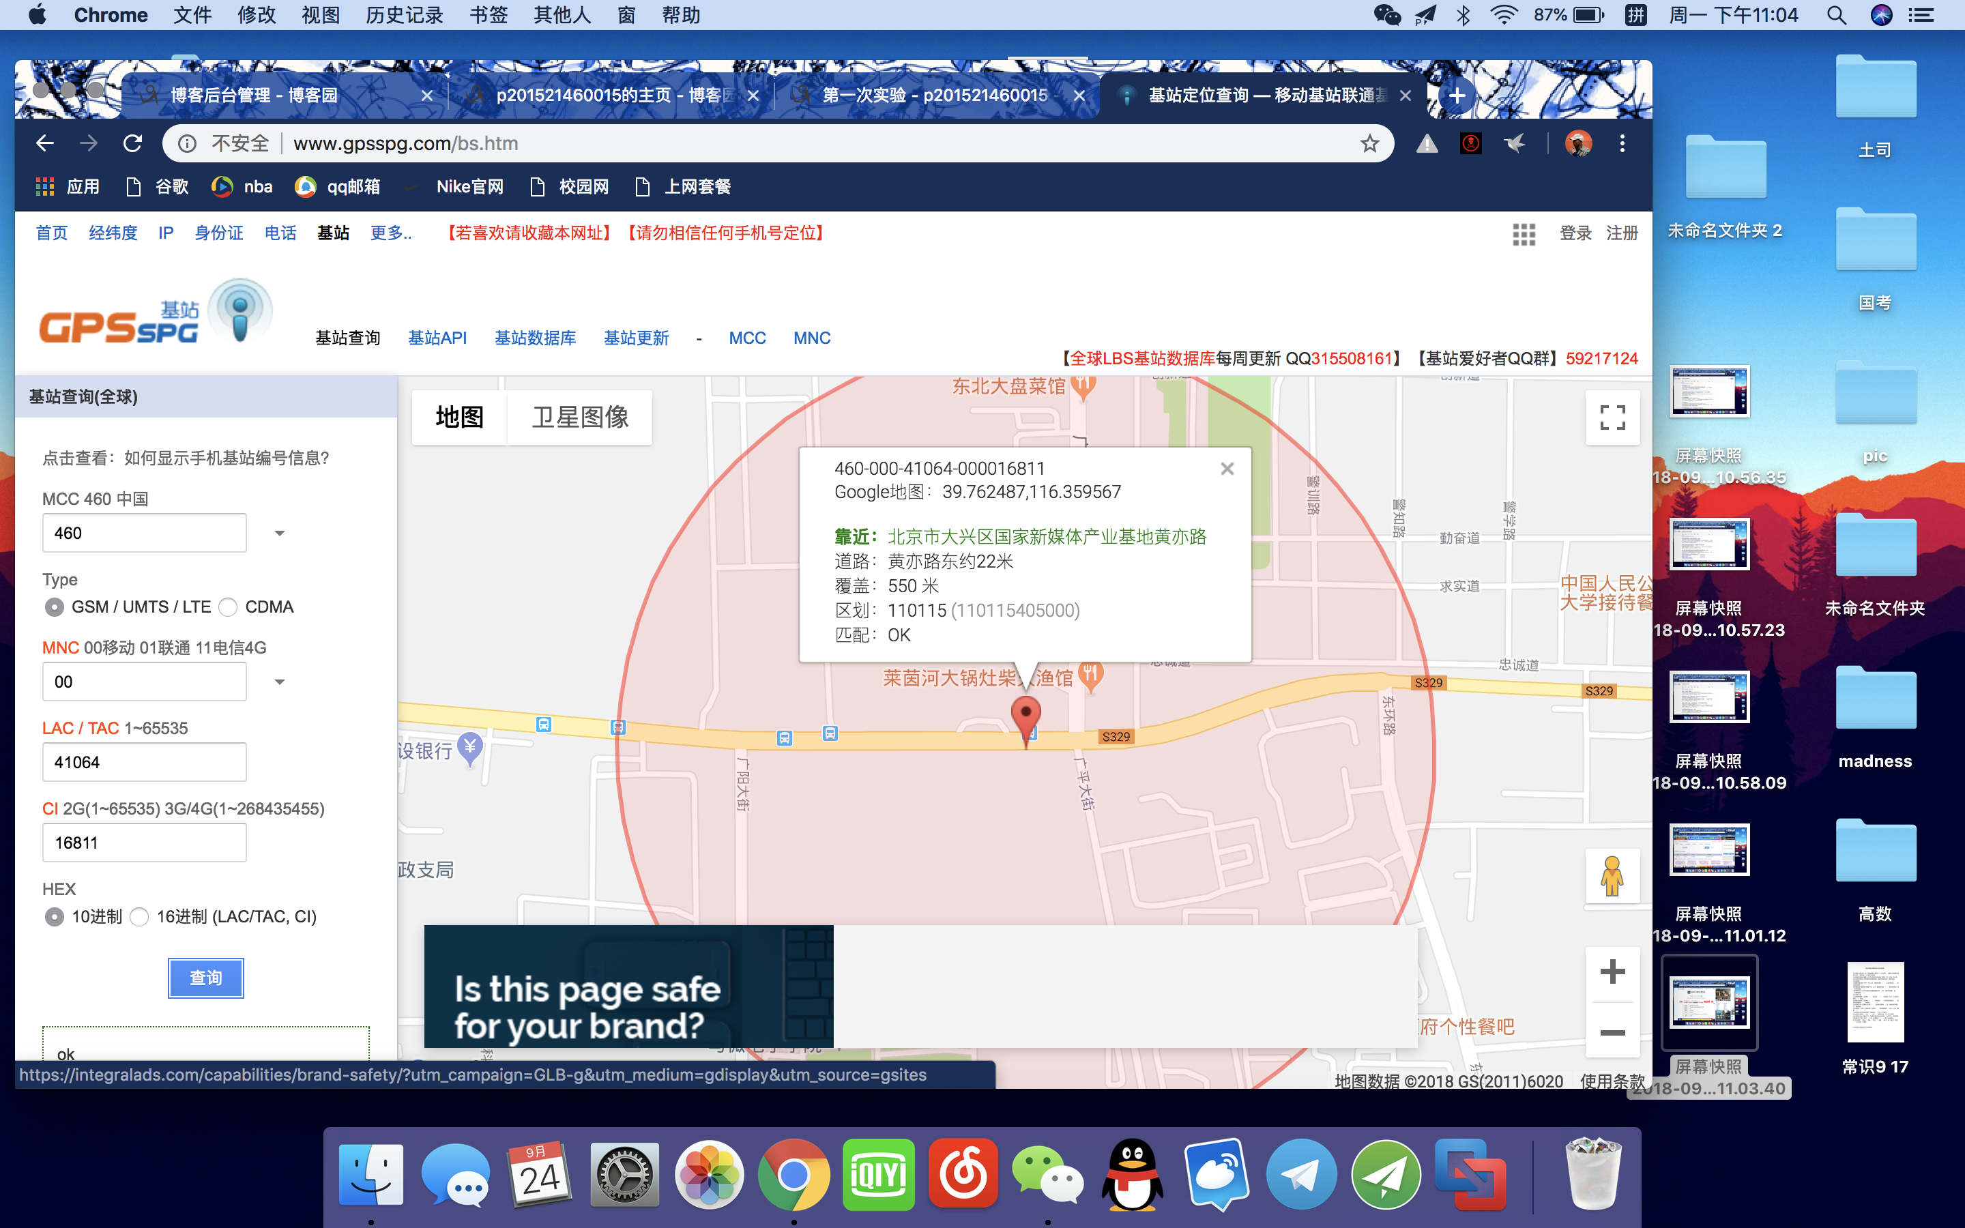This screenshot has height=1228, width=1965.
Task: Open 如何显示手机基站编号信息 help link
Action: pos(227,458)
